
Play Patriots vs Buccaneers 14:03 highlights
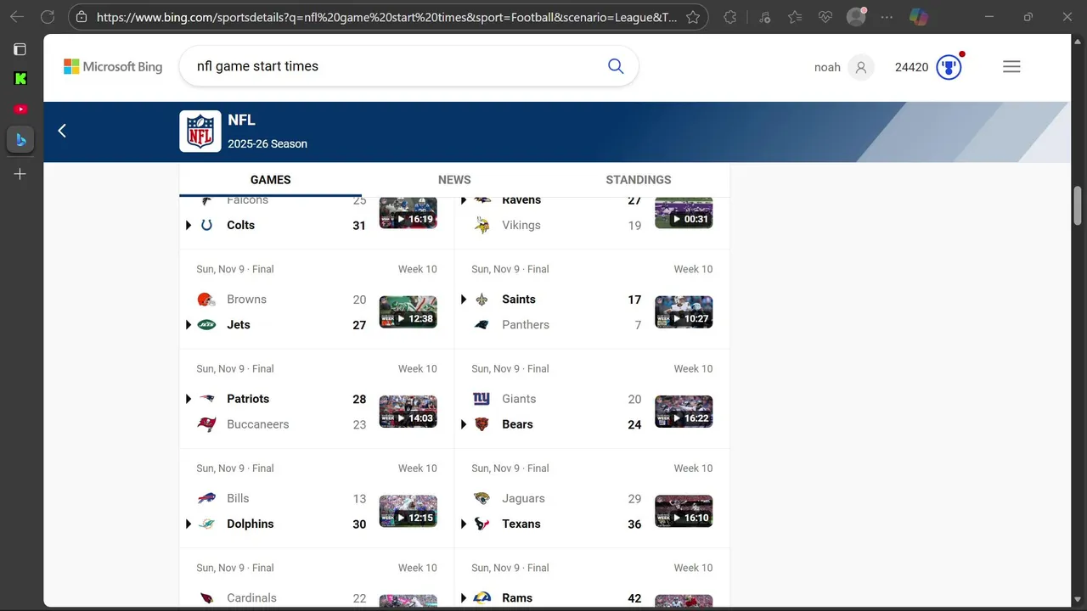408,412
